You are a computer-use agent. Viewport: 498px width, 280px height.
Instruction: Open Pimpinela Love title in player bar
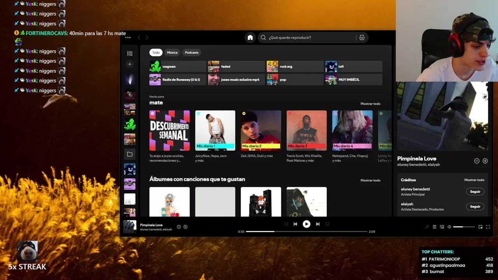point(151,225)
